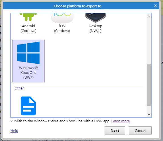Viewport: 163px width, 141px height.
Task: Choose the iOS platform icon
Action: pos(62,18)
